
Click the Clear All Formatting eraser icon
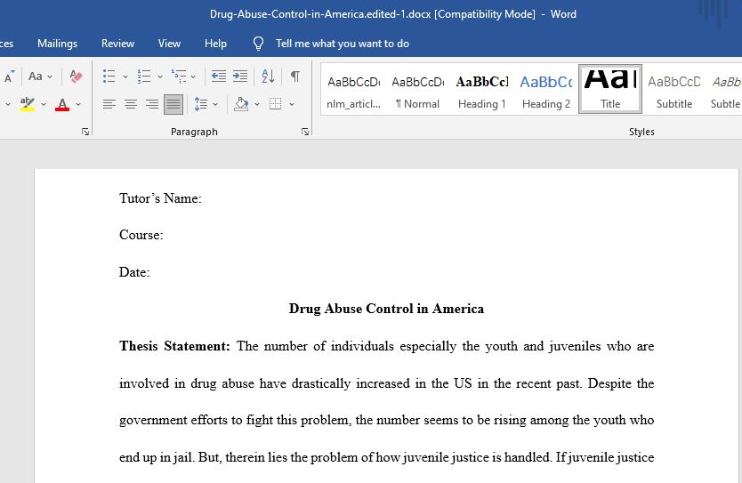pos(76,76)
